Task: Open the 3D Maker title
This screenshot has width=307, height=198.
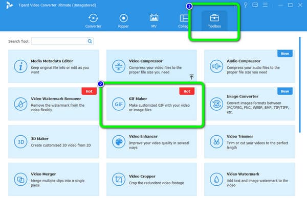Action: 39,138
